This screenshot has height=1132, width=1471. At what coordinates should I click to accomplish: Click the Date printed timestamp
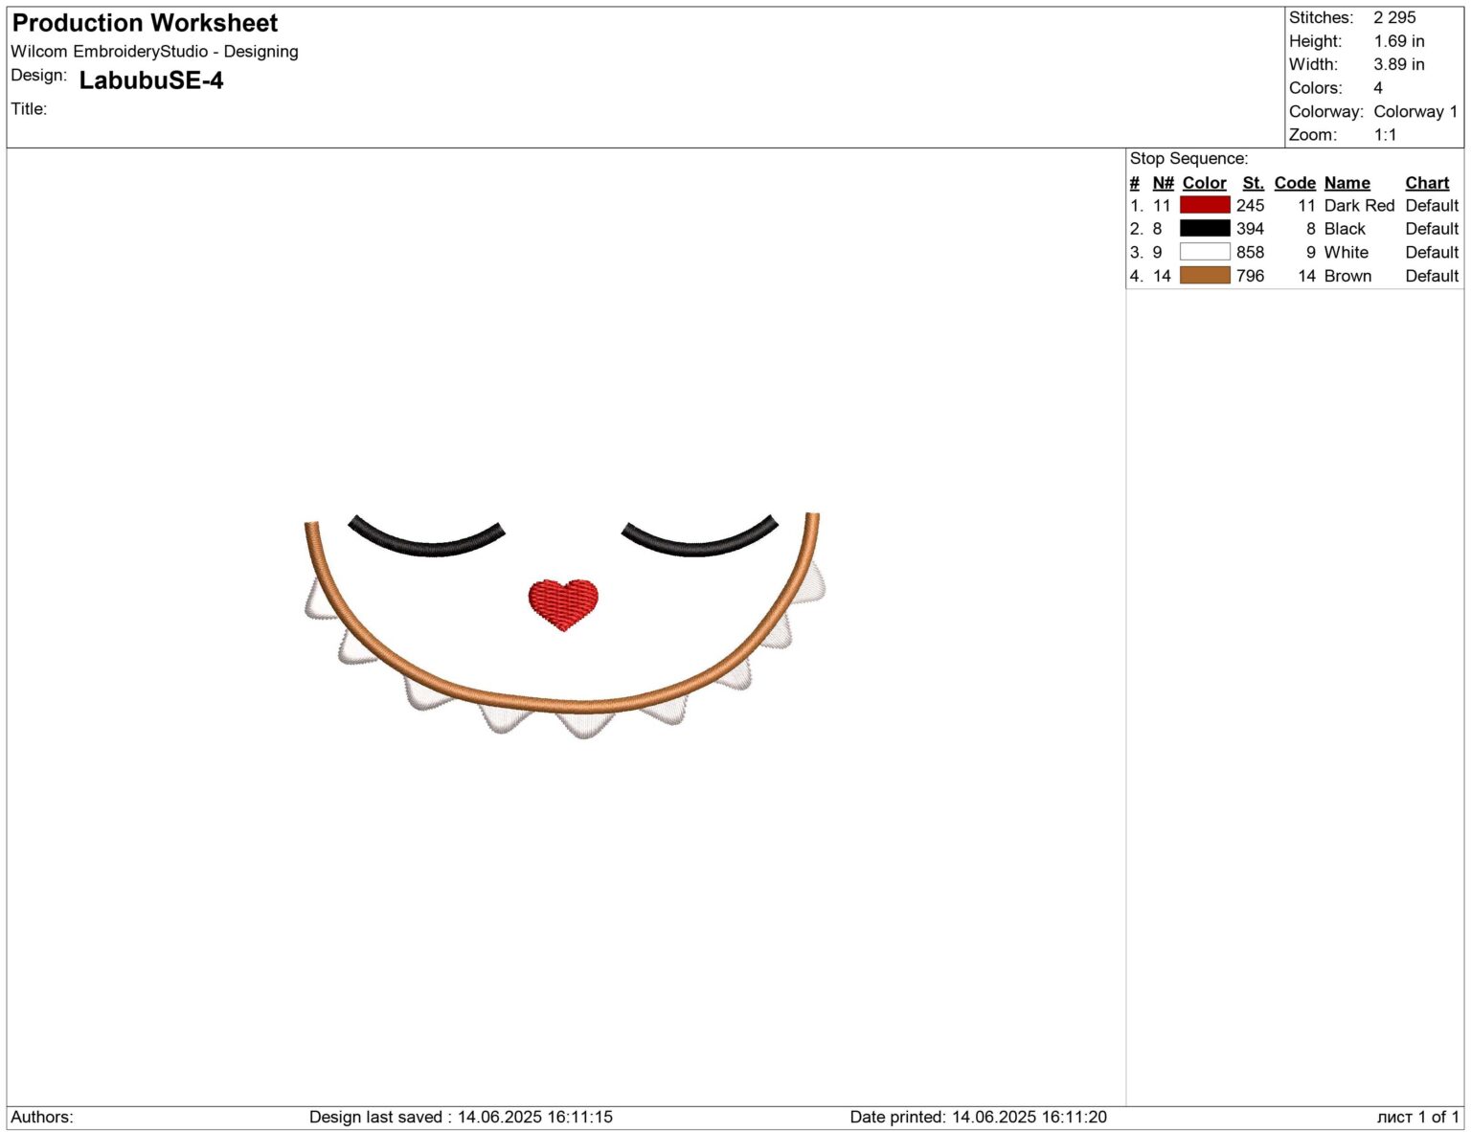click(x=978, y=1116)
